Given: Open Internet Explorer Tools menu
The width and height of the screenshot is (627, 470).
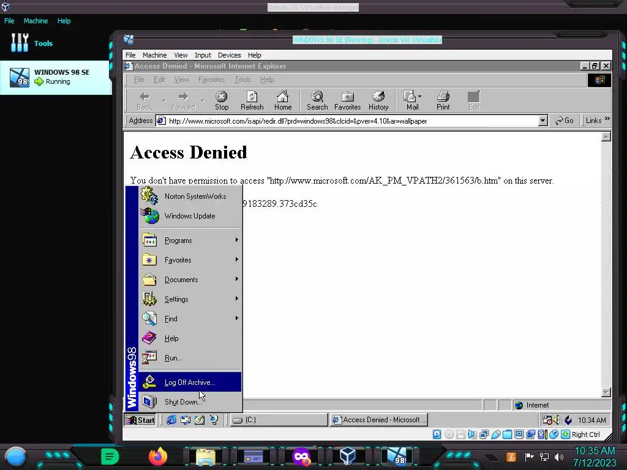Looking at the screenshot, I should click(242, 80).
